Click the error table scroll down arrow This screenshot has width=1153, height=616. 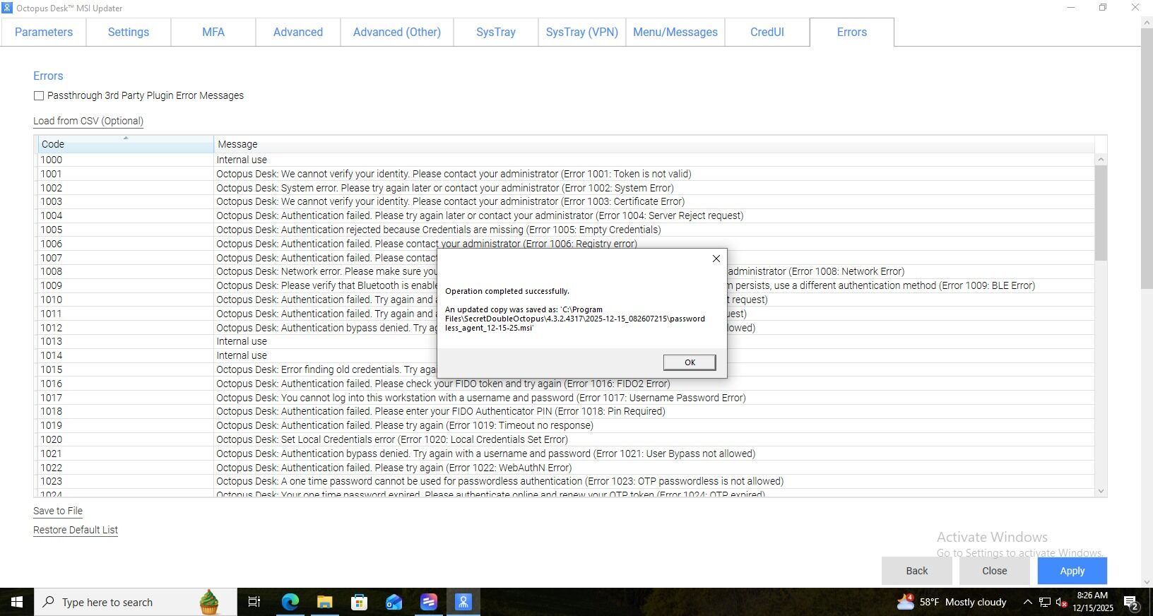[1101, 491]
